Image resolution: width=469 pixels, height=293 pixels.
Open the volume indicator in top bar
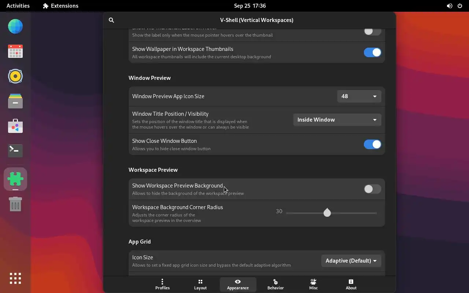(450, 6)
